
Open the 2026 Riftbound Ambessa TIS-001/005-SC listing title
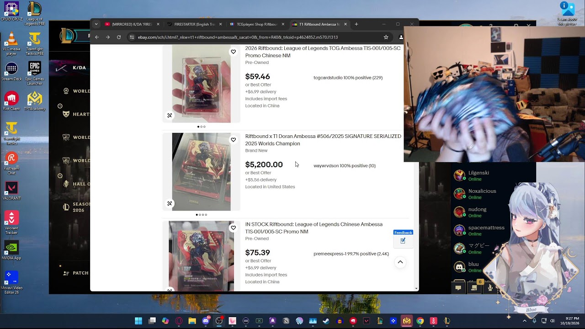tap(323, 52)
